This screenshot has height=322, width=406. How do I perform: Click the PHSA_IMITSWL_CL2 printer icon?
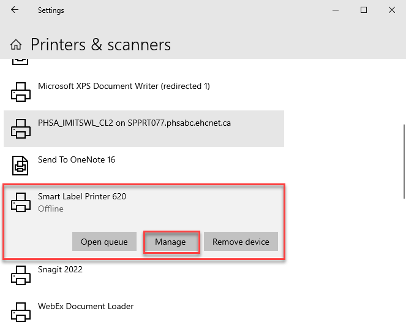point(21,129)
